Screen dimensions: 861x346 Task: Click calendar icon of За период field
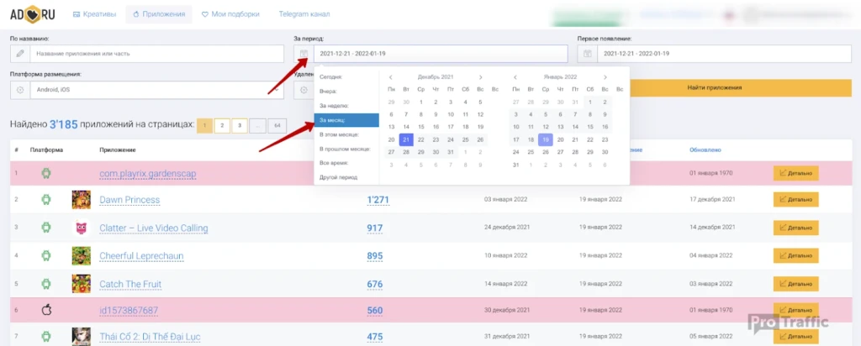click(304, 54)
